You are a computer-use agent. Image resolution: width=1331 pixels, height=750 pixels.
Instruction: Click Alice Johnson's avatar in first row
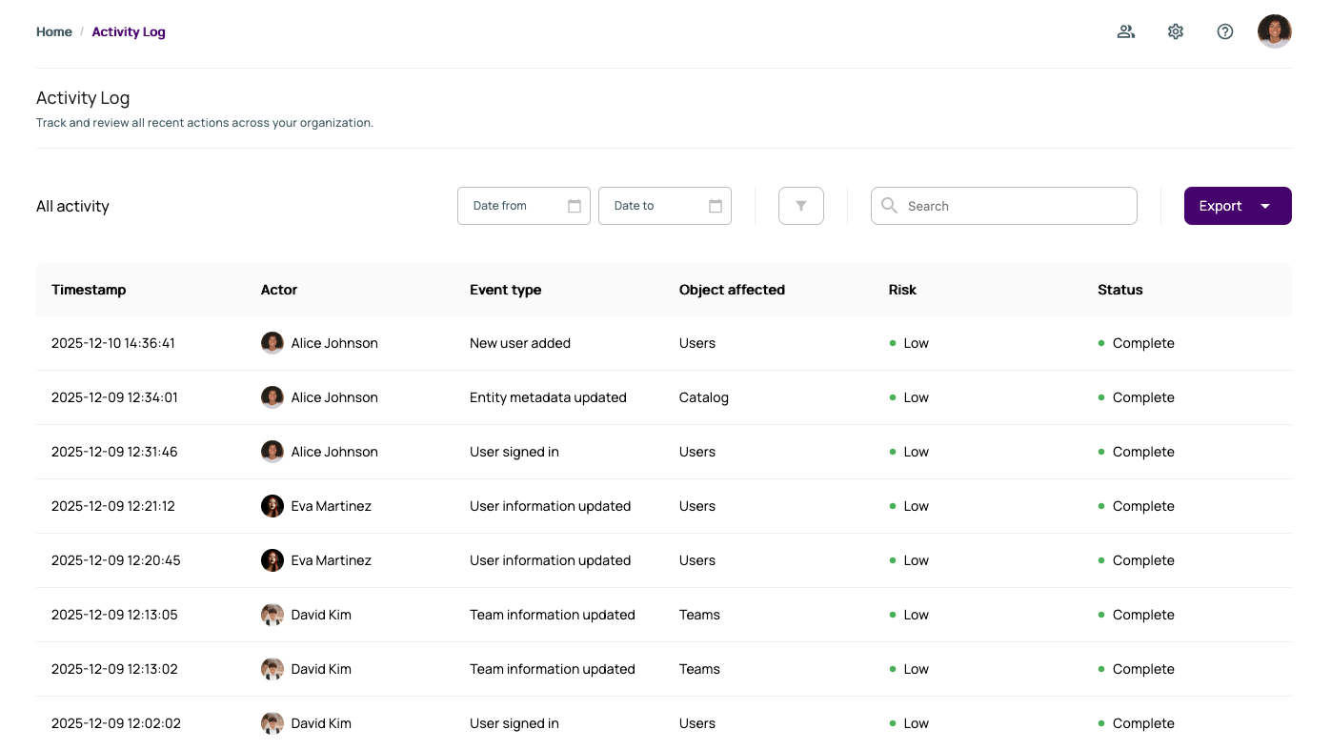[x=272, y=343]
